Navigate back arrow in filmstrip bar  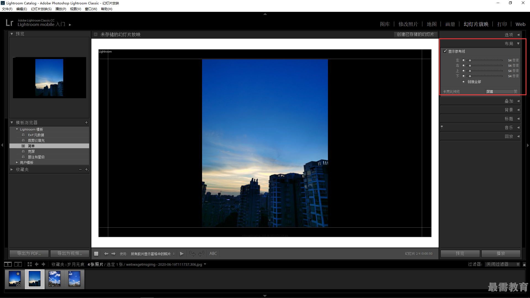click(x=37, y=264)
